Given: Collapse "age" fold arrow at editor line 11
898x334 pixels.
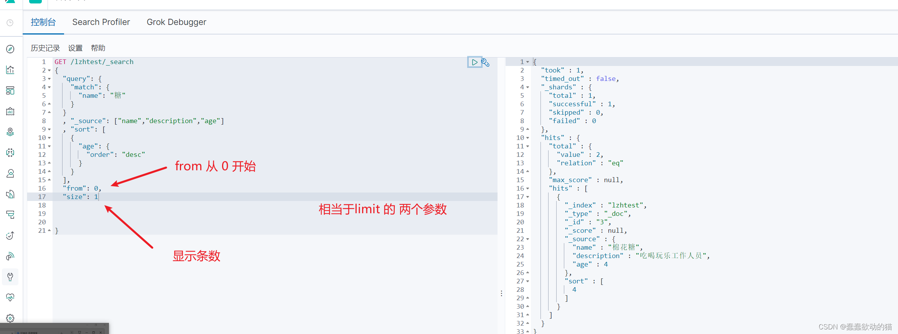Looking at the screenshot, I should click(x=49, y=146).
